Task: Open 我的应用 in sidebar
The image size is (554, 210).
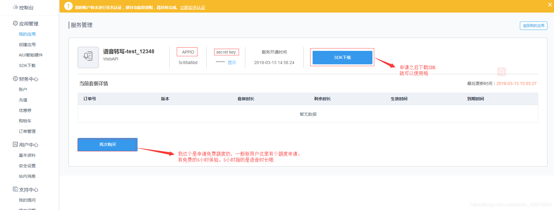Action: click(27, 34)
